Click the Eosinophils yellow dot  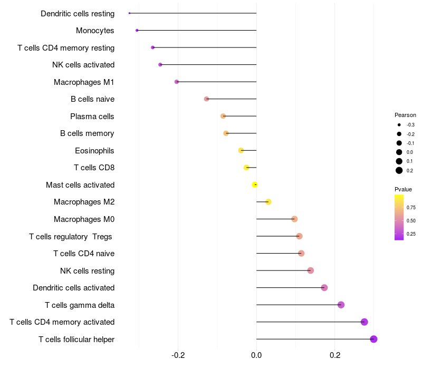(241, 150)
